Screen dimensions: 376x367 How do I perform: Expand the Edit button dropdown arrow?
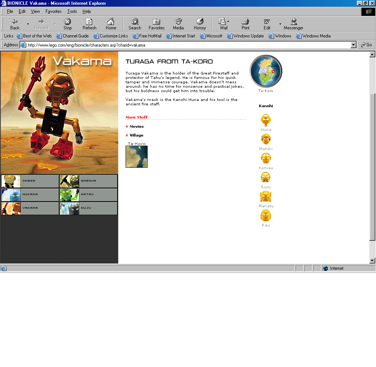[280, 24]
